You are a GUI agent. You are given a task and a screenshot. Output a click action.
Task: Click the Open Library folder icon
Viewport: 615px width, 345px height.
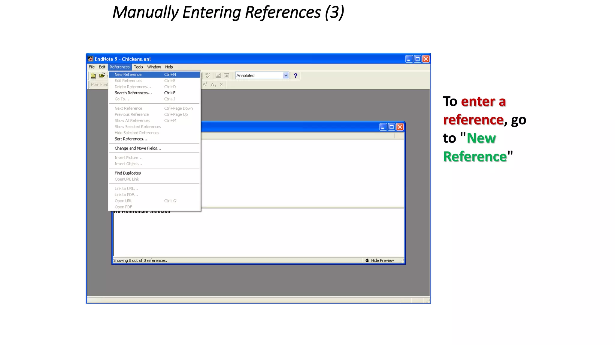point(102,75)
